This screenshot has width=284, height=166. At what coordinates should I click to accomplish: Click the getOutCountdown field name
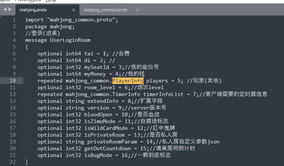pos(109,148)
